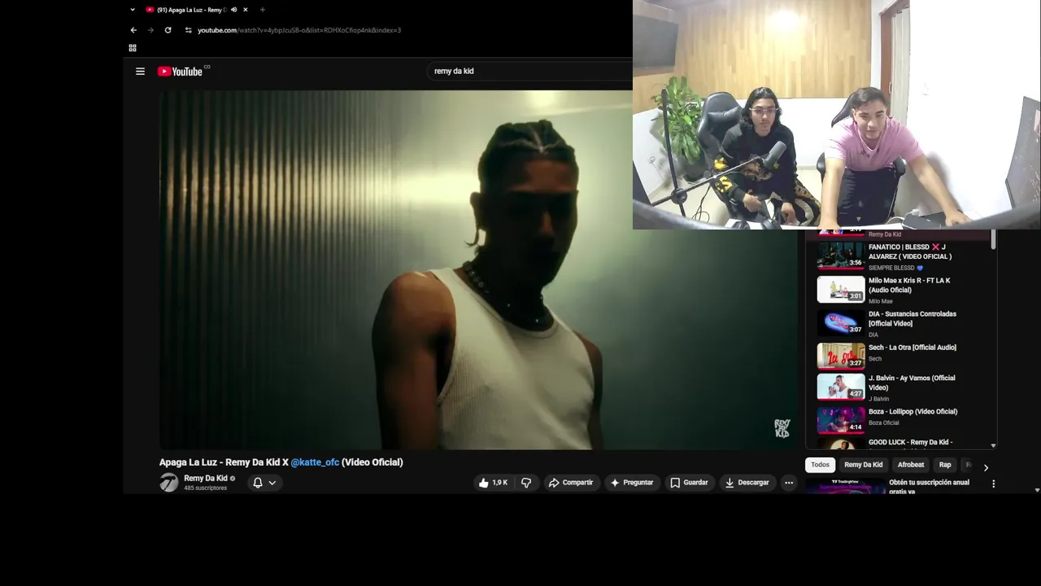Open thumbnail of Sech La Otra 3:27
The height and width of the screenshot is (586, 1041).
841,356
